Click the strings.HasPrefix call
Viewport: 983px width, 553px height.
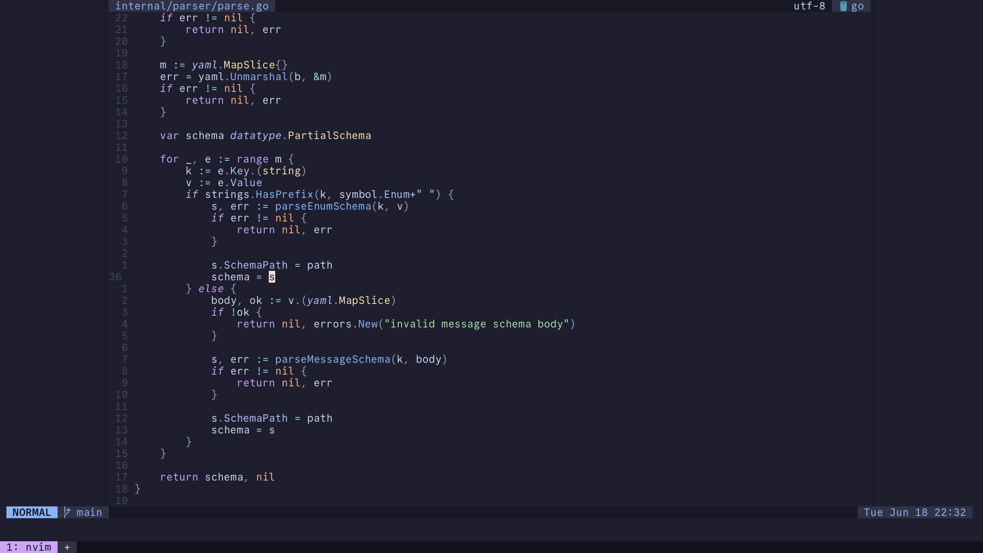point(259,194)
